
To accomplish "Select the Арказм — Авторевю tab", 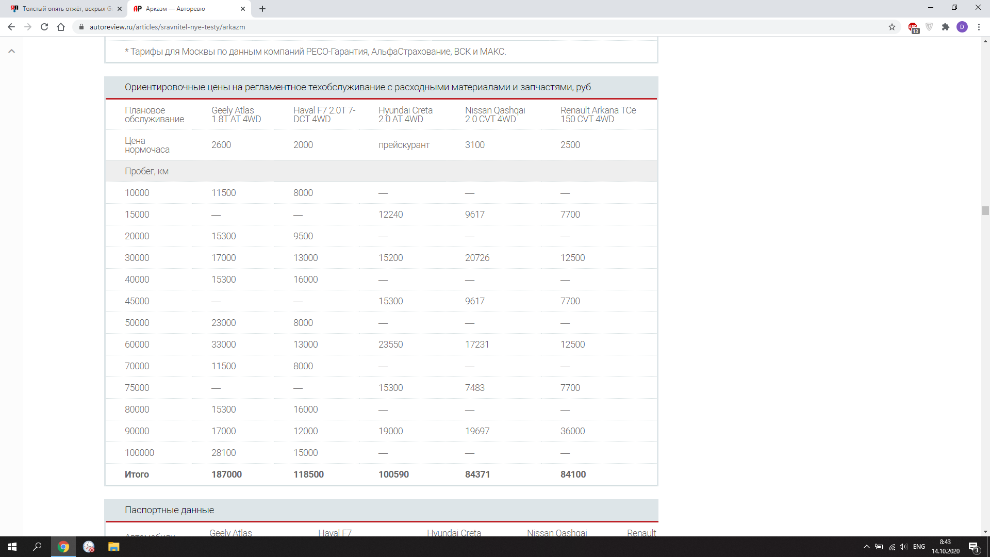I will pos(188,9).
